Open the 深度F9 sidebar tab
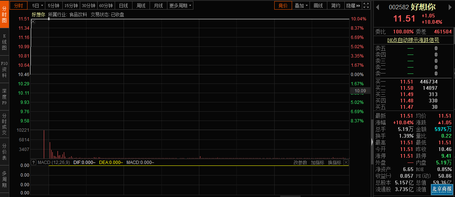455x197 pixels. (4, 97)
